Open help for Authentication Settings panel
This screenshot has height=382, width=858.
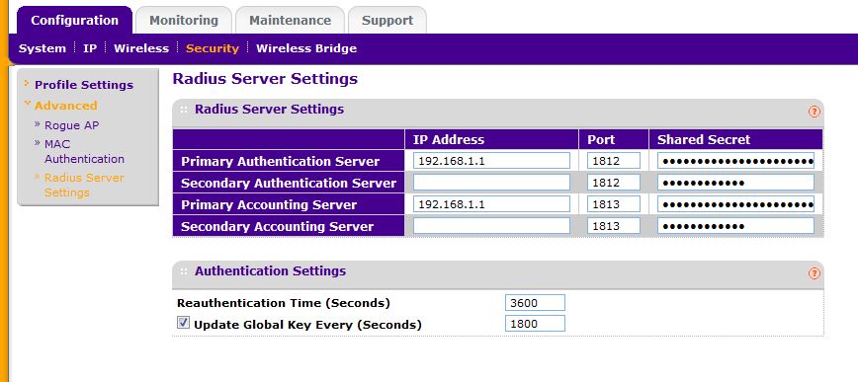coord(815,273)
